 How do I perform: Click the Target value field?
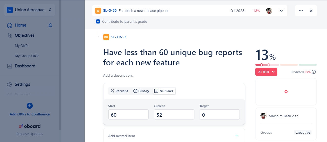pyautogui.click(x=220, y=114)
